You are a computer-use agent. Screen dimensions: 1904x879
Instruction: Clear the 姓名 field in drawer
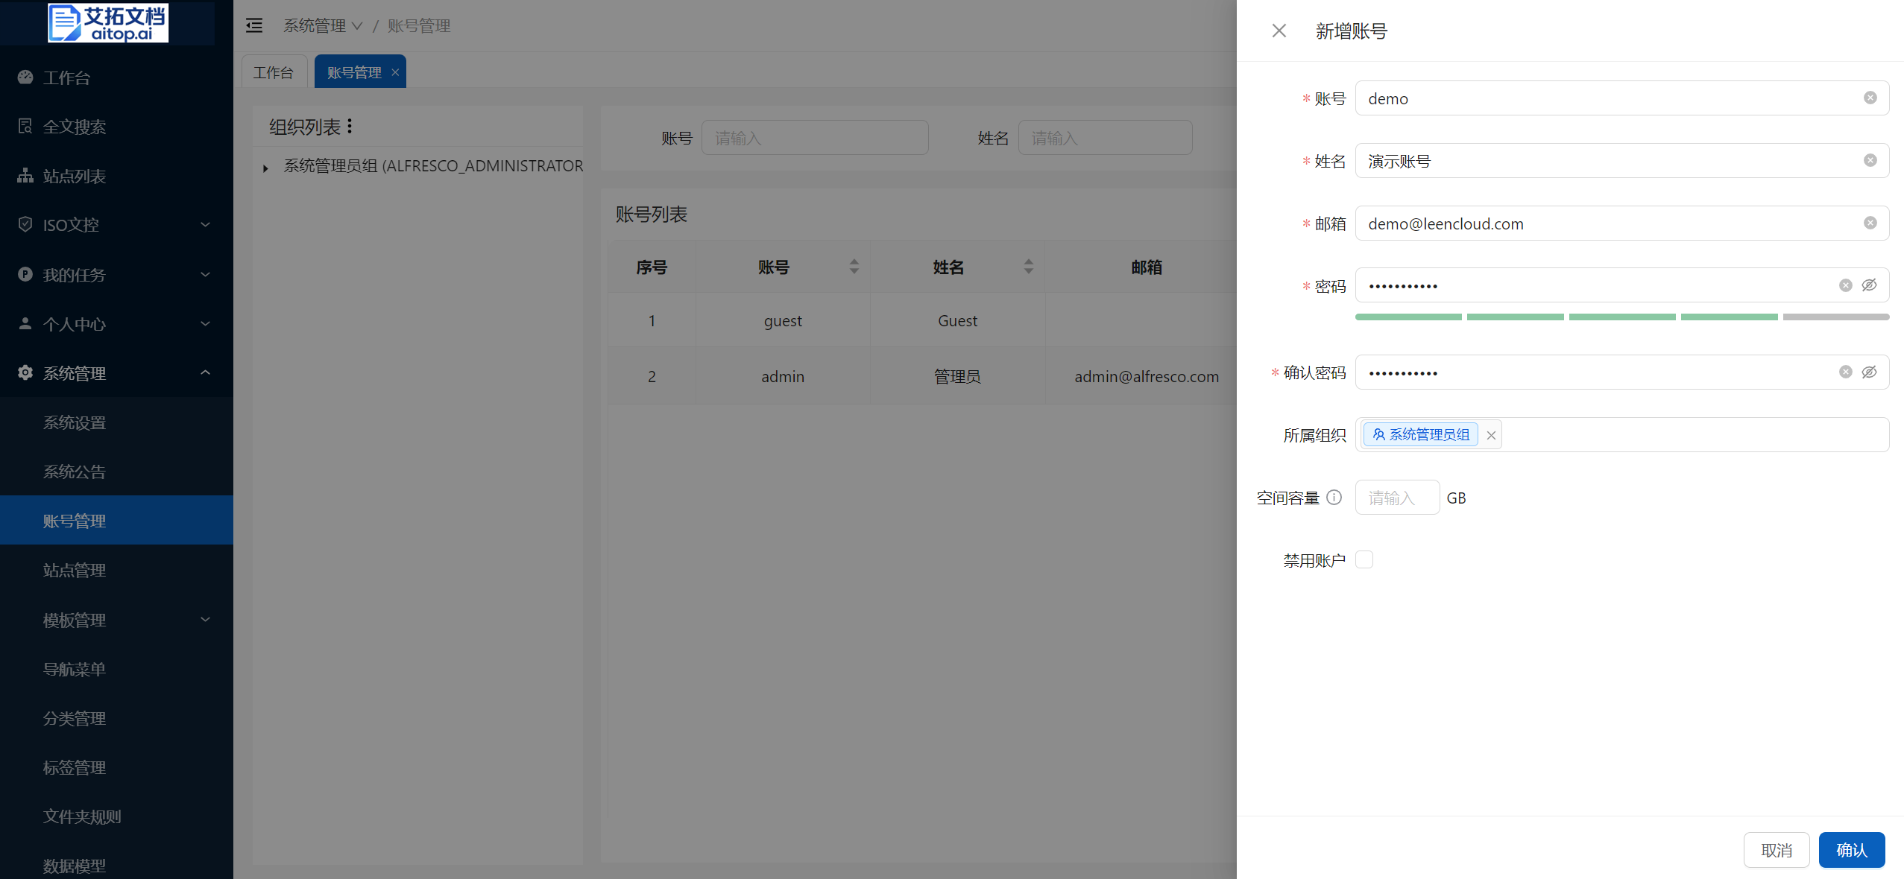coord(1870,160)
